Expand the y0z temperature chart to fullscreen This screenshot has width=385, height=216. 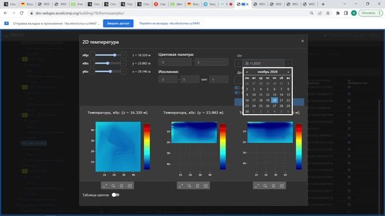(x=257, y=186)
